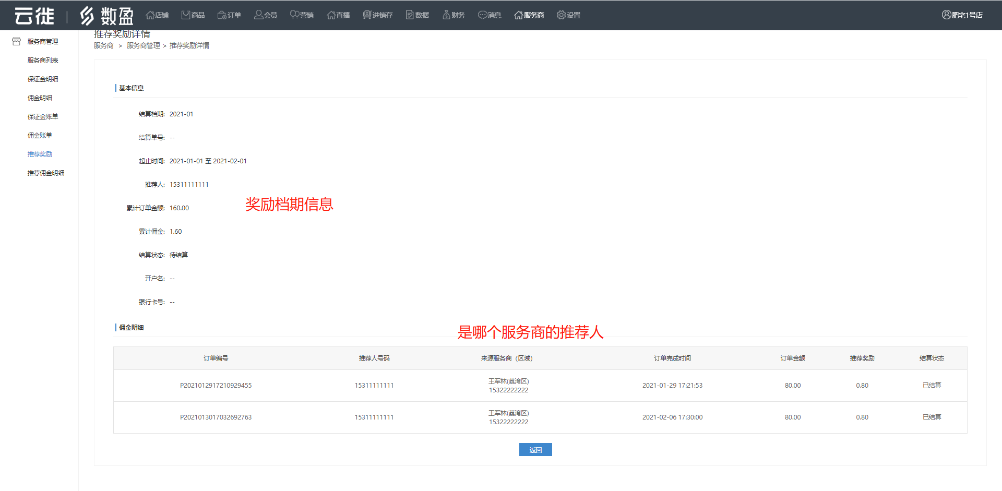Select 推荐佣金明细 in the sidebar
Image resolution: width=1002 pixels, height=491 pixels.
[x=46, y=173]
